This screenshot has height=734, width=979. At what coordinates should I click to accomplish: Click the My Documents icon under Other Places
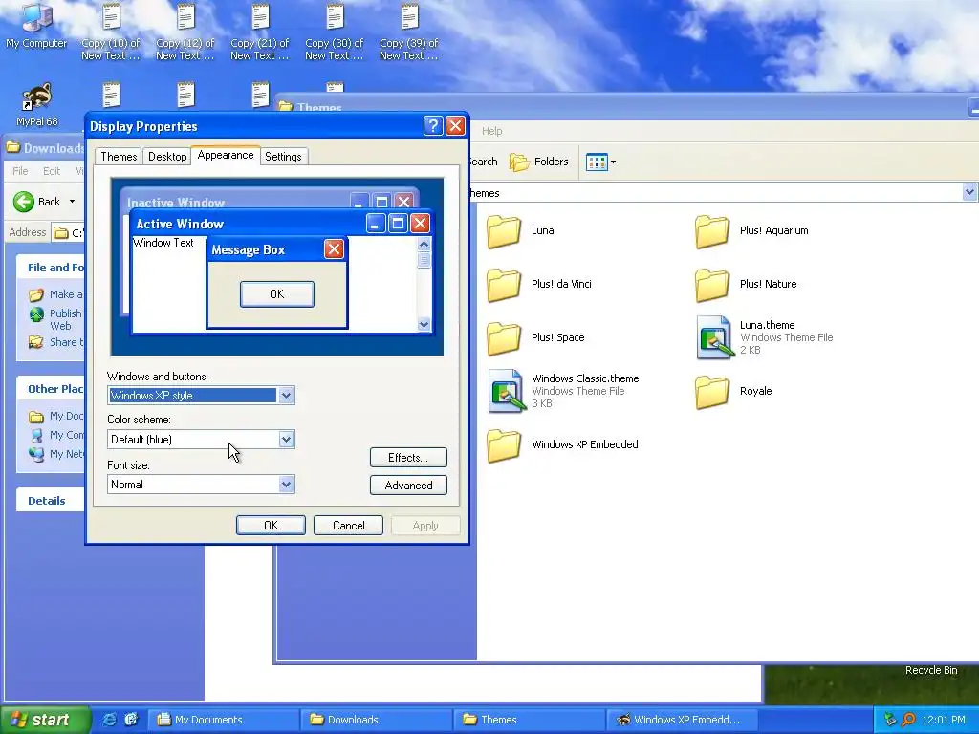pos(36,417)
